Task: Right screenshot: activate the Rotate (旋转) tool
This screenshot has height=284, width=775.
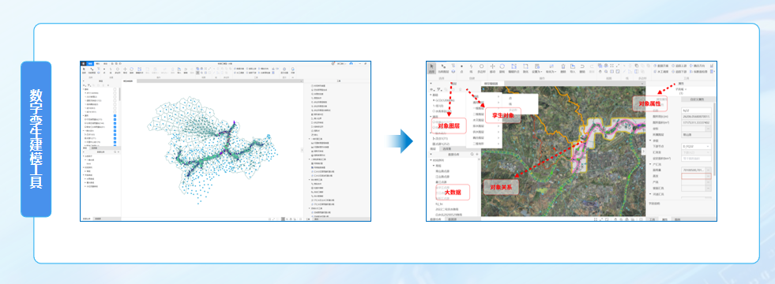Action: tap(502, 68)
